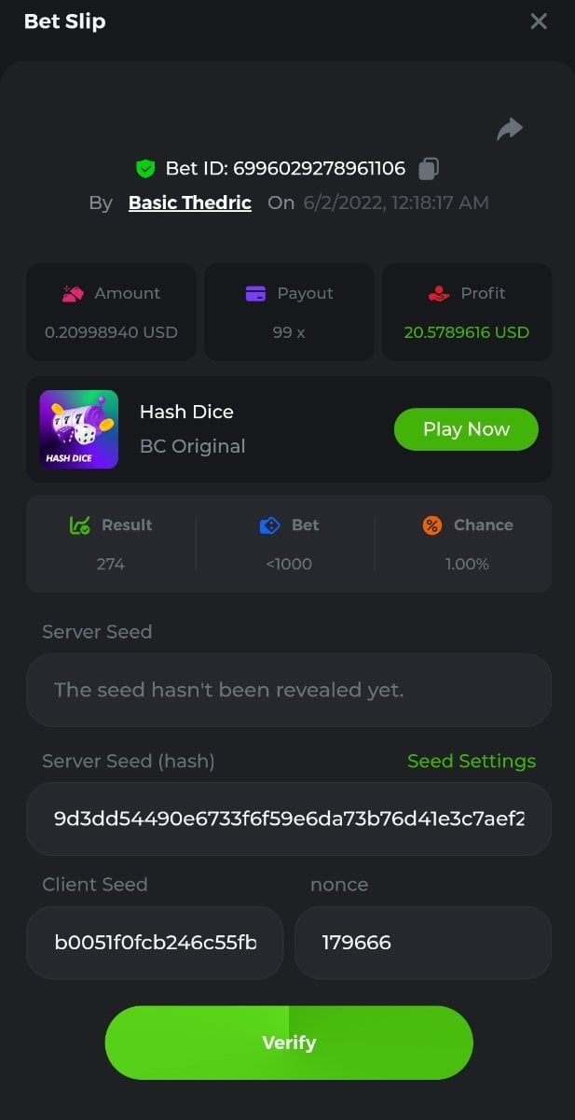Close the Bet Slip dialog
This screenshot has width=575, height=1120.
click(539, 21)
